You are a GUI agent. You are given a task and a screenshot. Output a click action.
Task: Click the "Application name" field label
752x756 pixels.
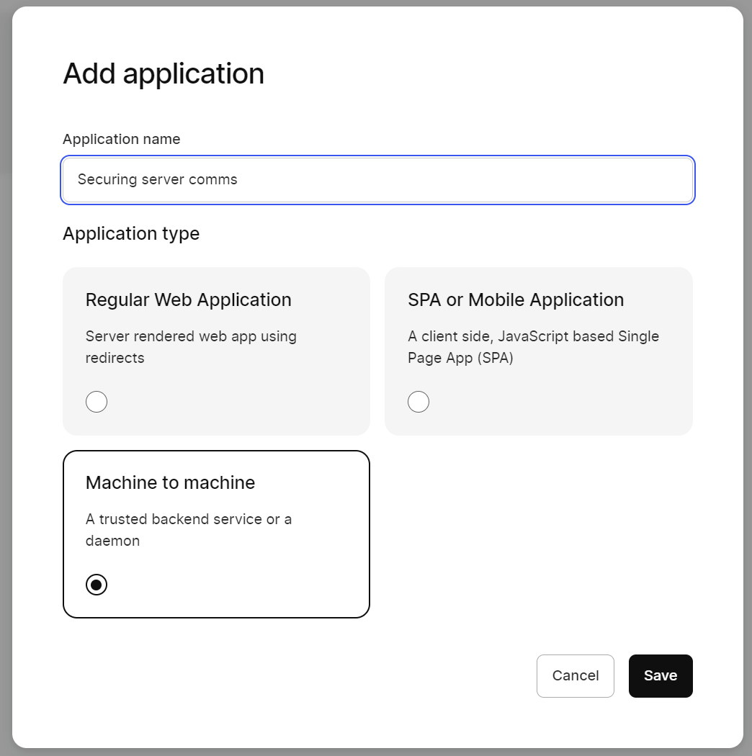[121, 139]
